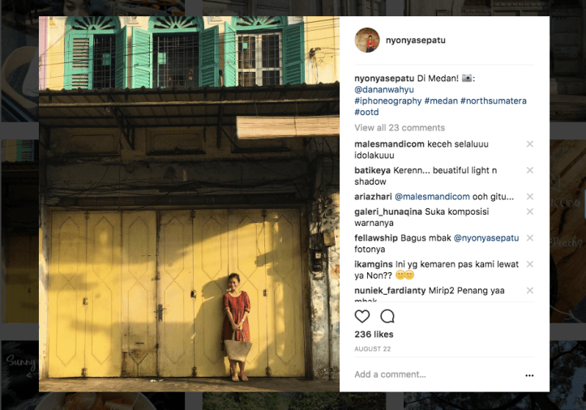Expand View all 23 comments
Image resolution: width=586 pixels, height=410 pixels.
click(x=400, y=128)
